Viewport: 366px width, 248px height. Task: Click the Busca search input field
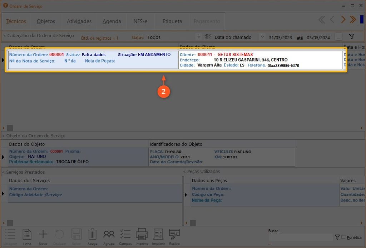coord(300,237)
